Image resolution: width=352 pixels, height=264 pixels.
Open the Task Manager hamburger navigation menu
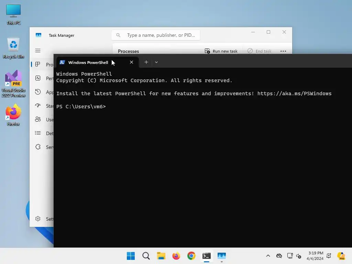[x=38, y=51]
